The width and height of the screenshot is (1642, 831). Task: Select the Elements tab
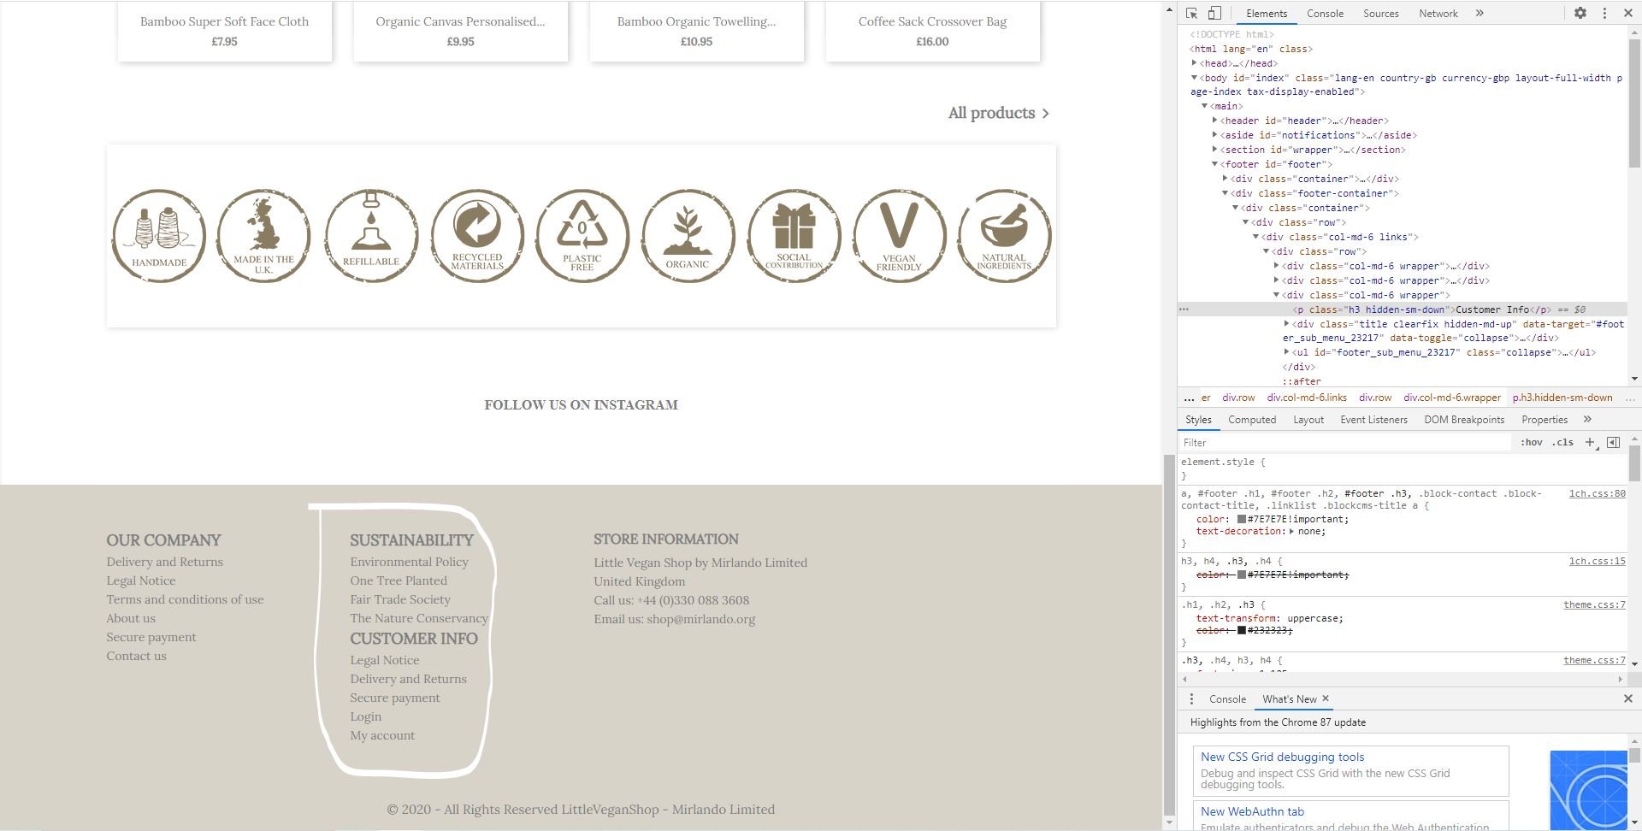(x=1267, y=14)
